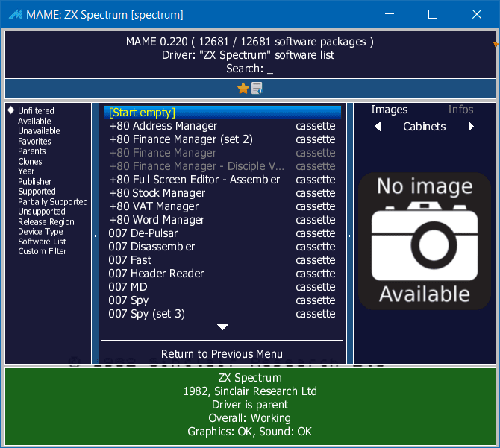Click the export list toolbar icon
The width and height of the screenshot is (500, 448).
(257, 89)
